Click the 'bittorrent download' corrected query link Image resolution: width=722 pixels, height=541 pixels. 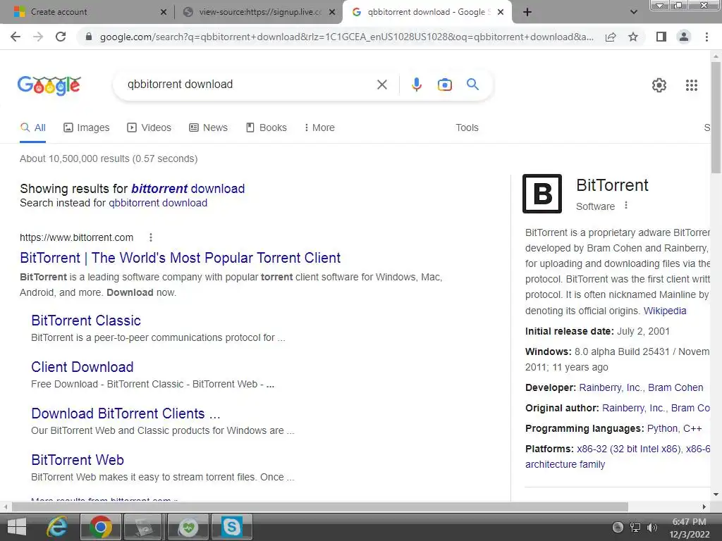[188, 189]
